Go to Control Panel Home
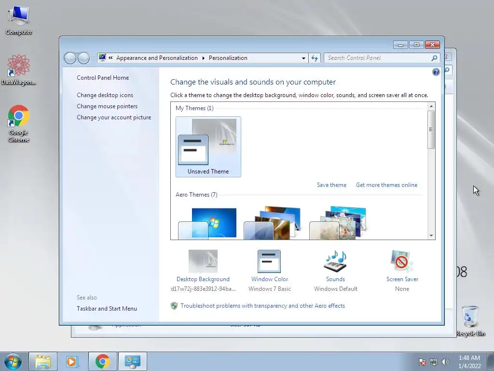494x371 pixels. click(x=103, y=78)
